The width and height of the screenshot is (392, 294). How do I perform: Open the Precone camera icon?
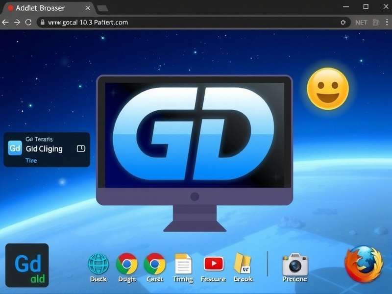(295, 265)
